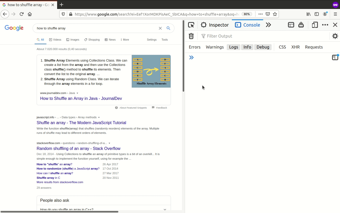This screenshot has width=340, height=213.
Task: Switch to the Inspector tab
Action: (x=215, y=25)
